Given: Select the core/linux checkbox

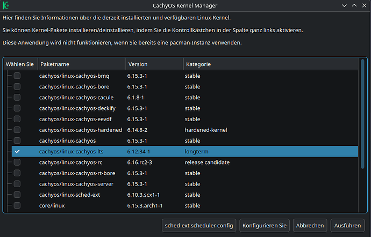Looking at the screenshot, I should click(17, 205).
